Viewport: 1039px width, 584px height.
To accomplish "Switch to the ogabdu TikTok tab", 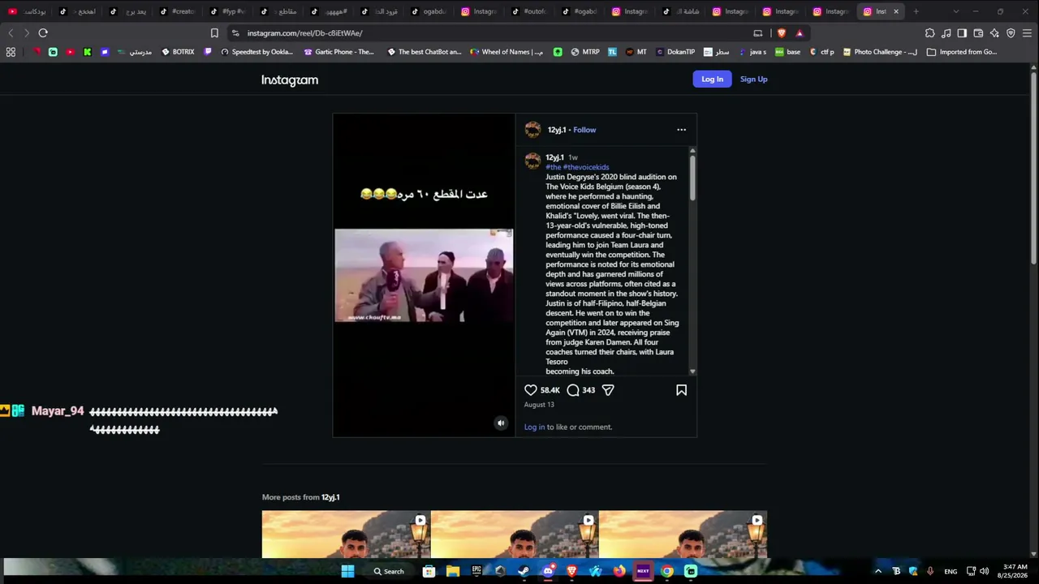I will 429,11.
